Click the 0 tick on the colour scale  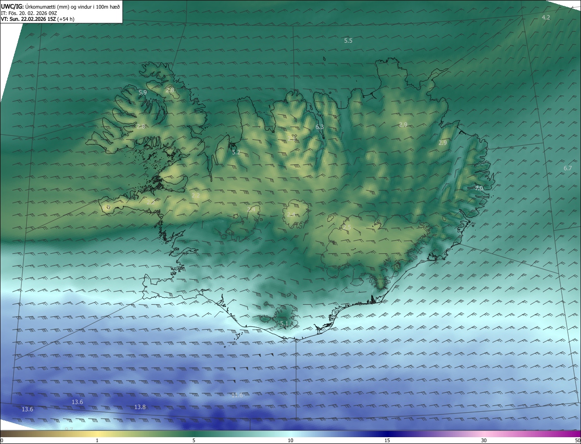coord(2,441)
